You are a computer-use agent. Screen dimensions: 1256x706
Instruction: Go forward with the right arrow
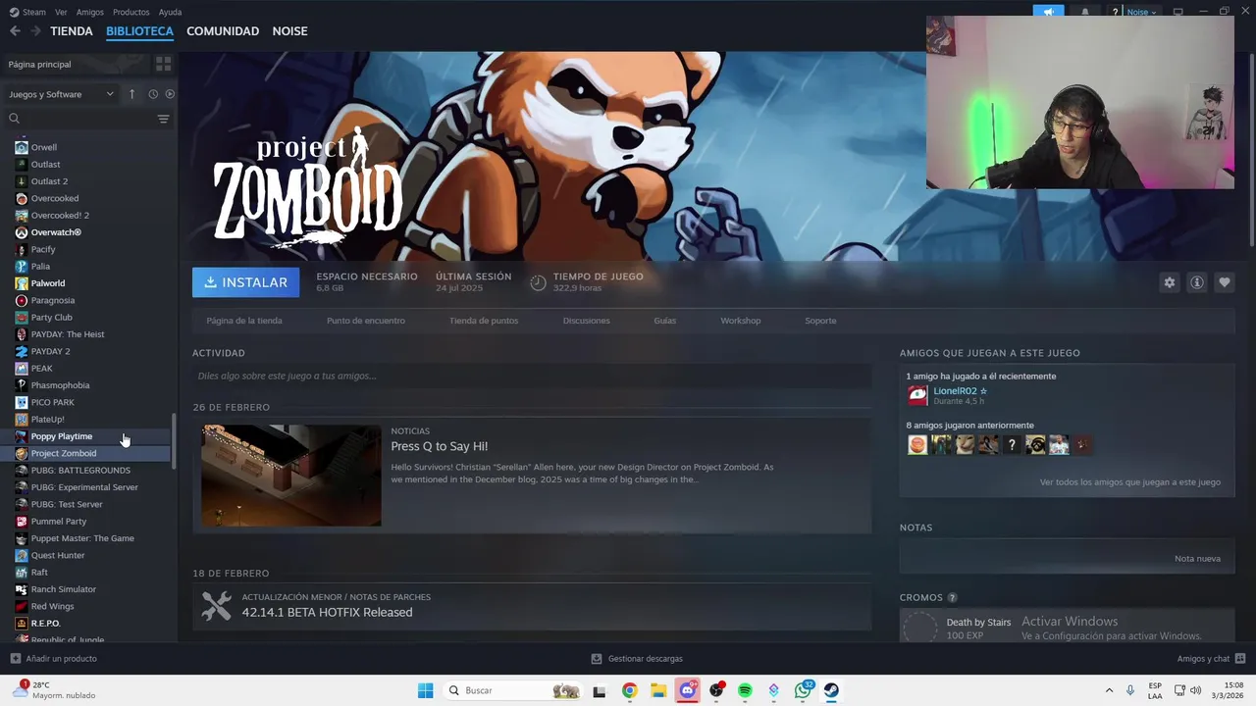point(35,31)
